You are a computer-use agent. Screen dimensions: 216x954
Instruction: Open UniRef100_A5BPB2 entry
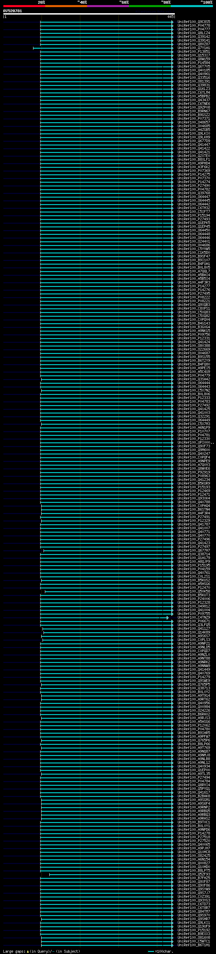pyautogui.click(x=194, y=96)
